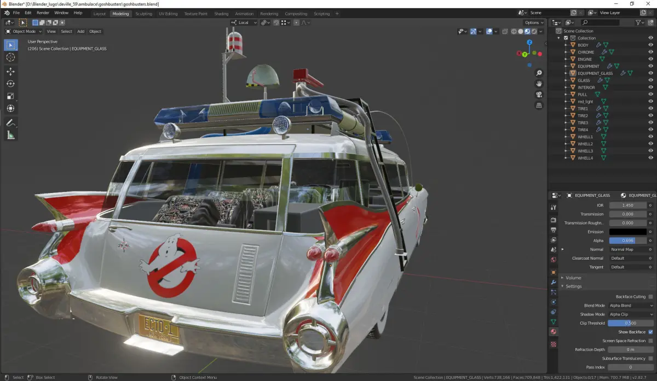
Task: Select the Select Box tool
Action: point(10,45)
